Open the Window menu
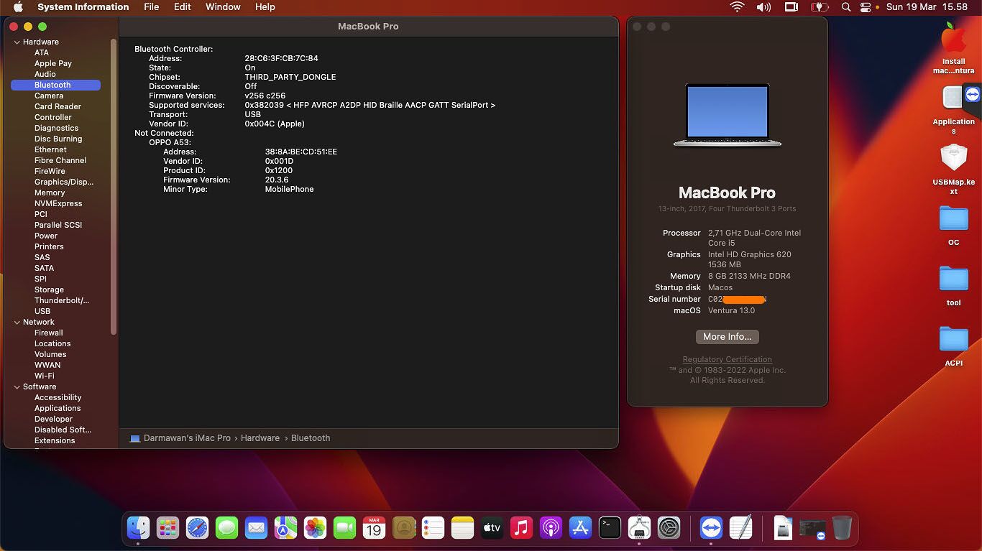 [223, 7]
